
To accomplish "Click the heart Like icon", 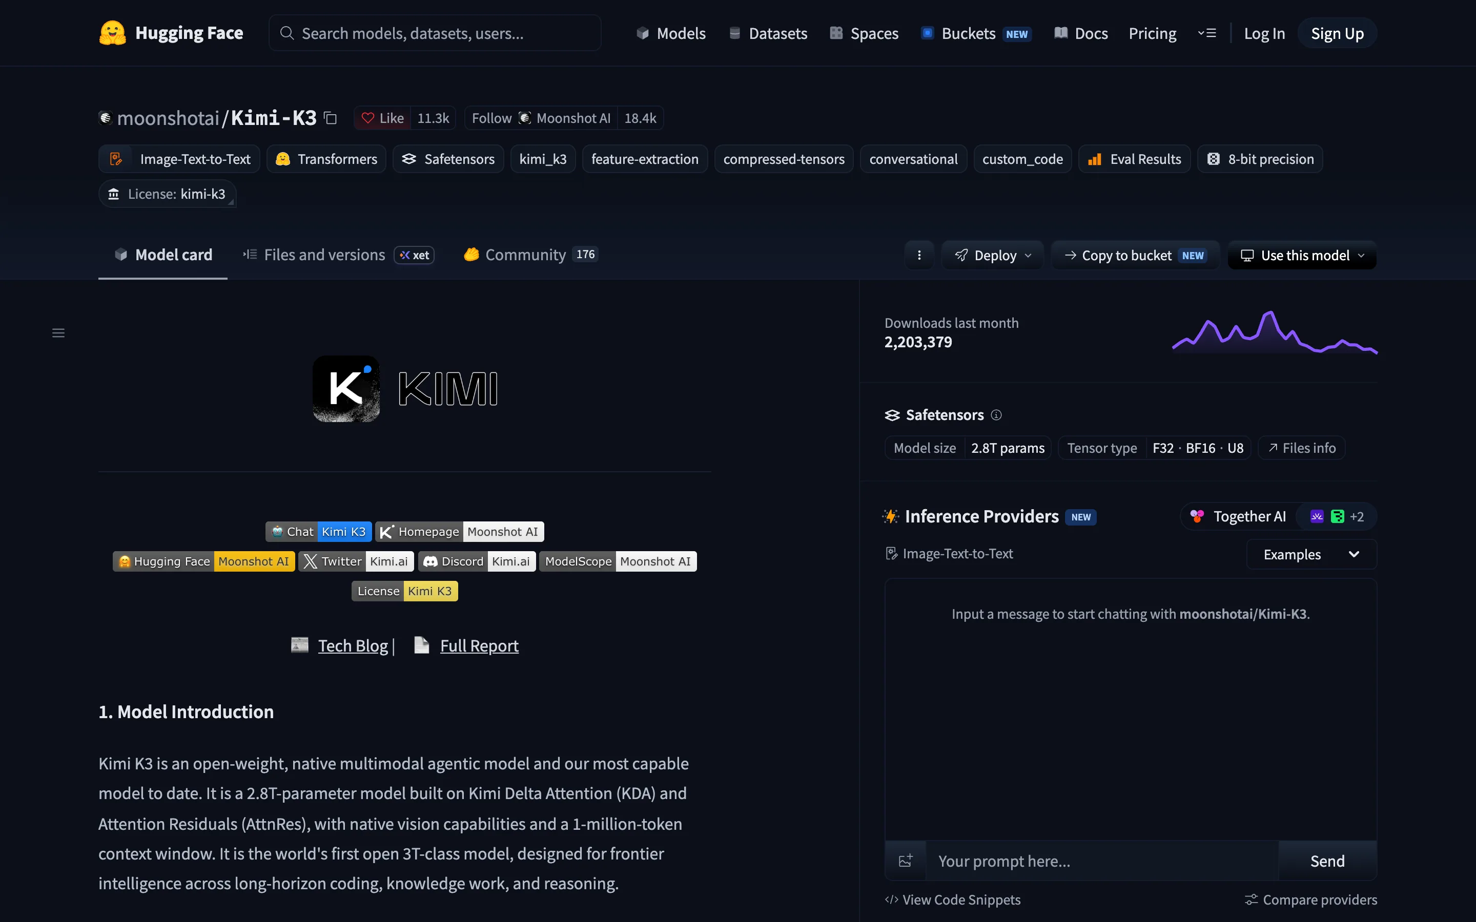I will tap(368, 118).
